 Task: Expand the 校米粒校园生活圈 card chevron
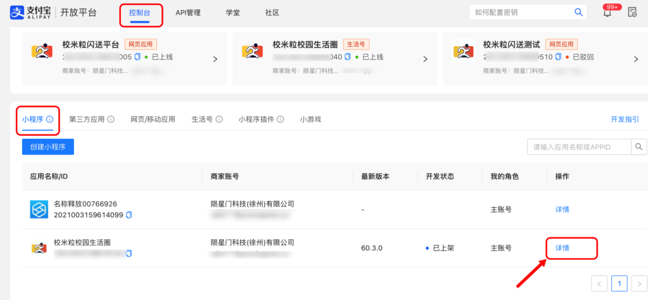tap(425, 59)
